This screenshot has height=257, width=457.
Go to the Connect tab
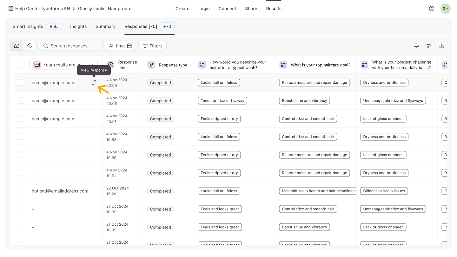[227, 9]
